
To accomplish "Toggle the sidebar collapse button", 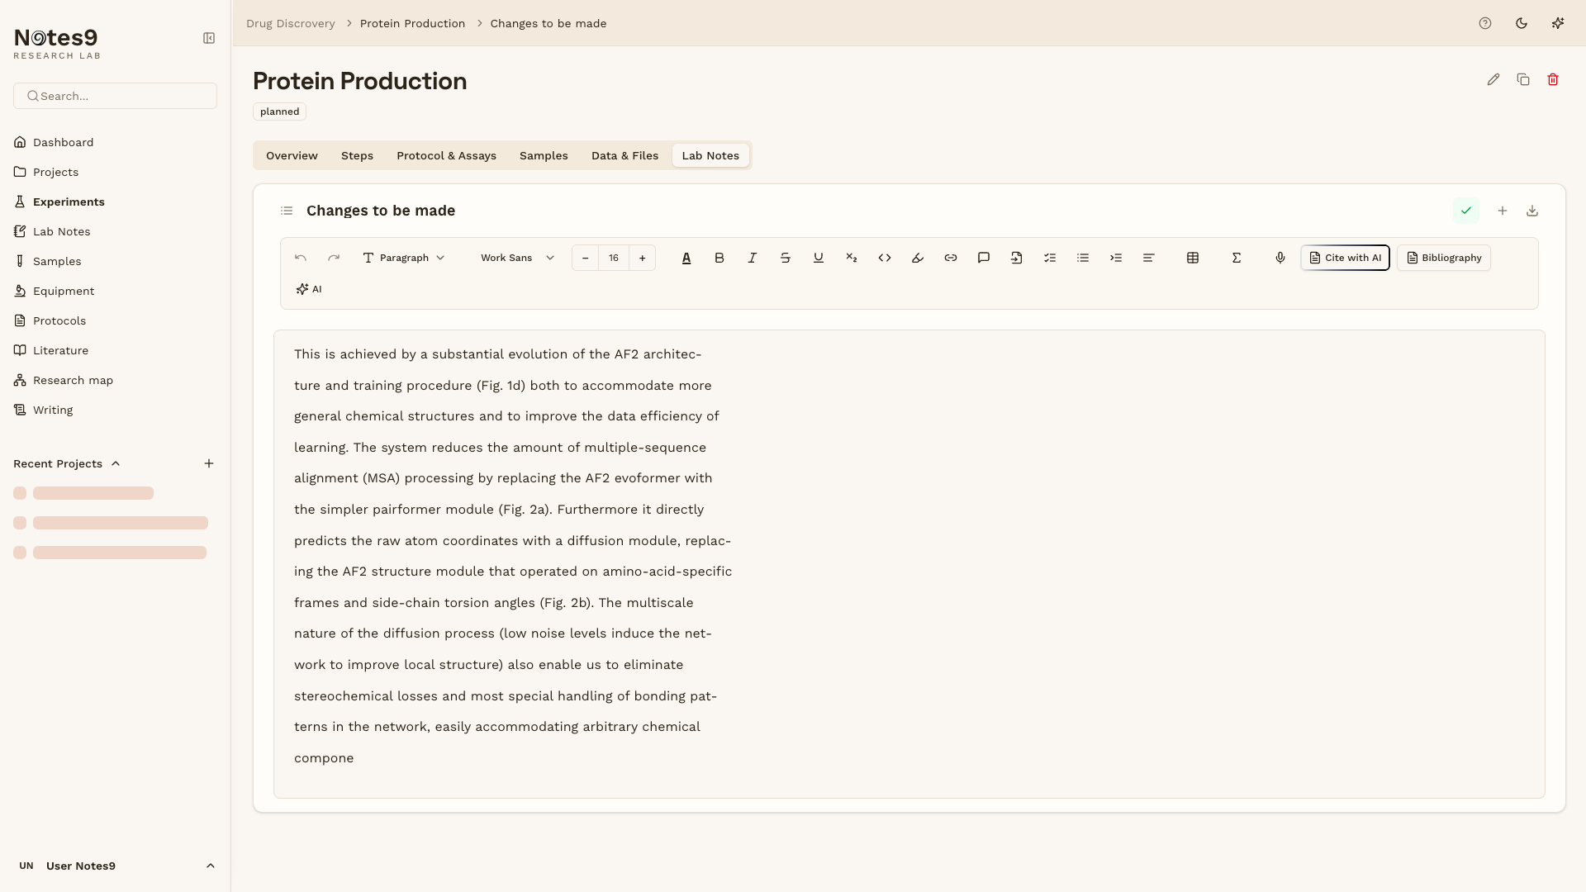I will [209, 38].
